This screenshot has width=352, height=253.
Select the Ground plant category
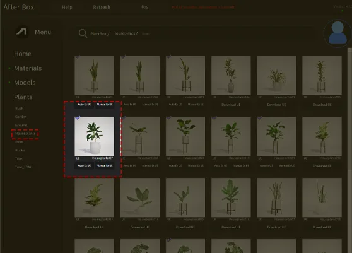(x=21, y=125)
